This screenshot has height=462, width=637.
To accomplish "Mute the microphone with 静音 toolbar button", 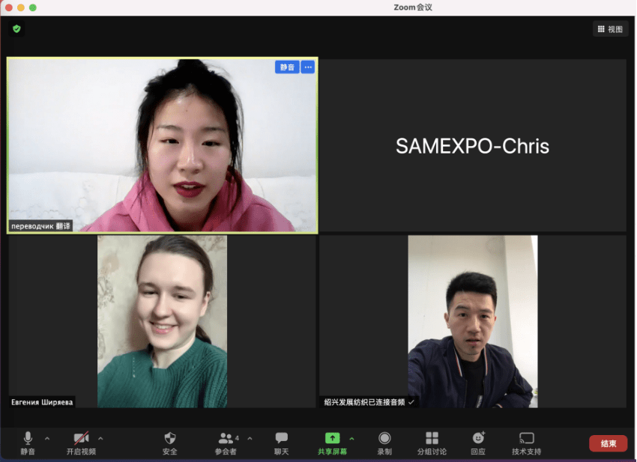I will [28, 443].
